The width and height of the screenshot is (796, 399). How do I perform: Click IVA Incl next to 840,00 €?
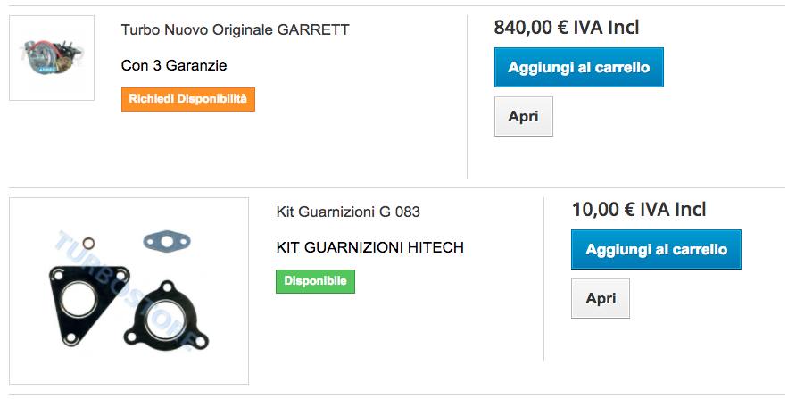click(606, 28)
